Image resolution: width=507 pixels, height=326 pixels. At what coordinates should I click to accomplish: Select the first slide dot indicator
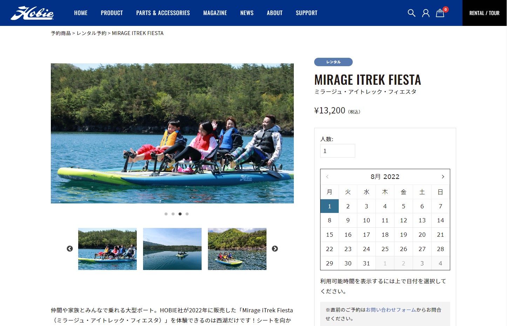166,214
